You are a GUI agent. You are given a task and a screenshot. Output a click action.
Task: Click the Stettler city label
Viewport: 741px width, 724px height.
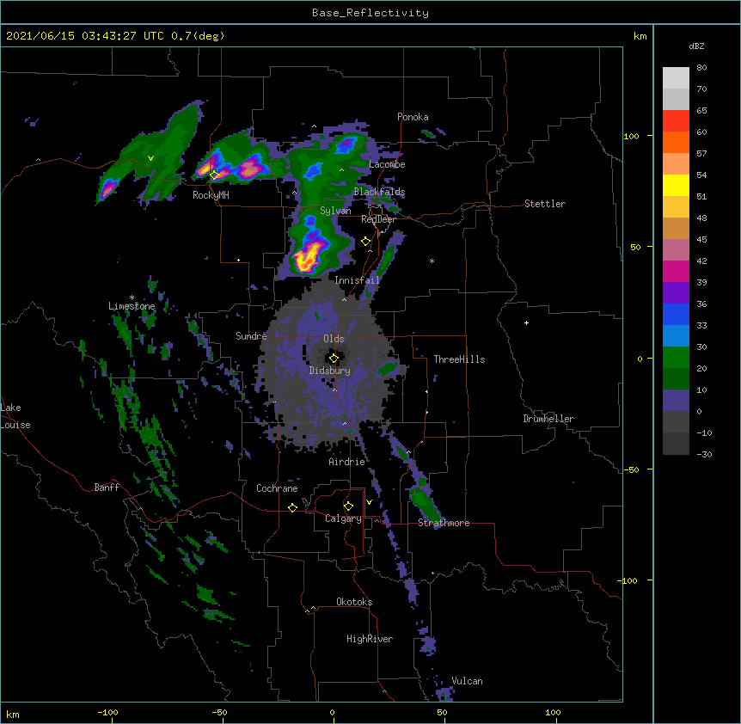point(545,204)
